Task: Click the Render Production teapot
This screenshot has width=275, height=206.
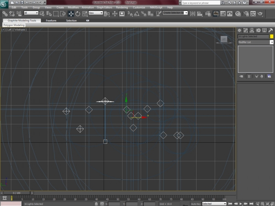Action: point(260,14)
